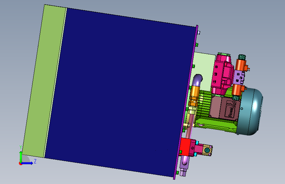This screenshot has width=285, height=184.
Task: Click the blue Z axis arrow
Action: pyautogui.click(x=27, y=163)
